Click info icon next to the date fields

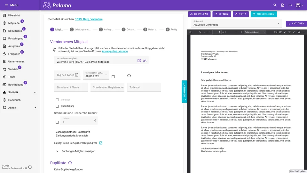click(x=129, y=76)
